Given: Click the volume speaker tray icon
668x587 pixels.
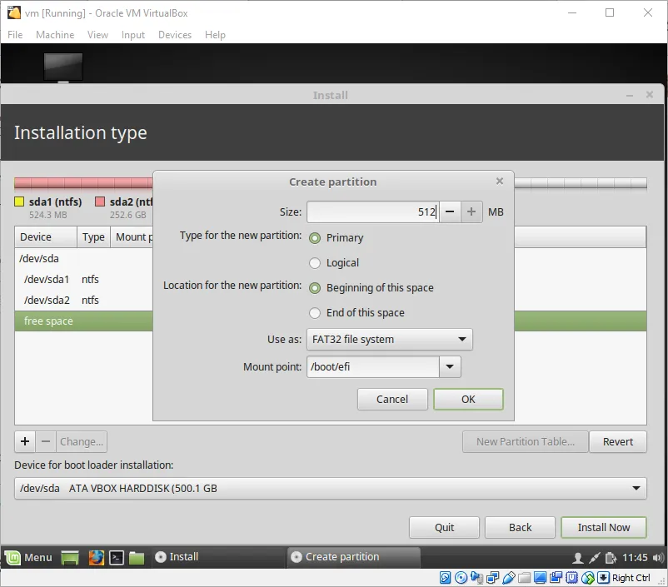Looking at the screenshot, I should coord(658,558).
